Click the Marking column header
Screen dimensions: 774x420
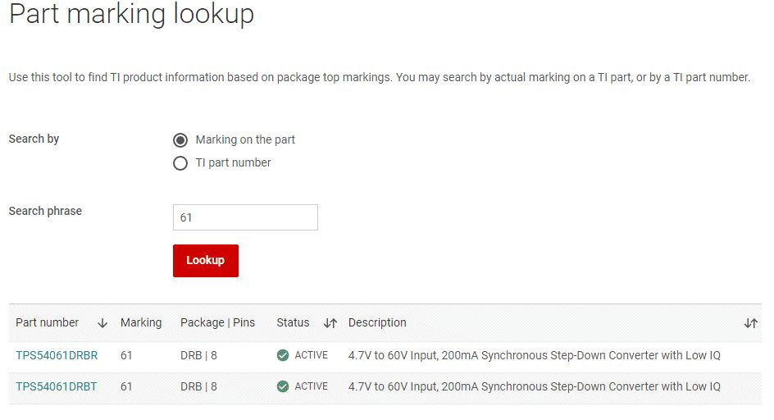tap(141, 322)
